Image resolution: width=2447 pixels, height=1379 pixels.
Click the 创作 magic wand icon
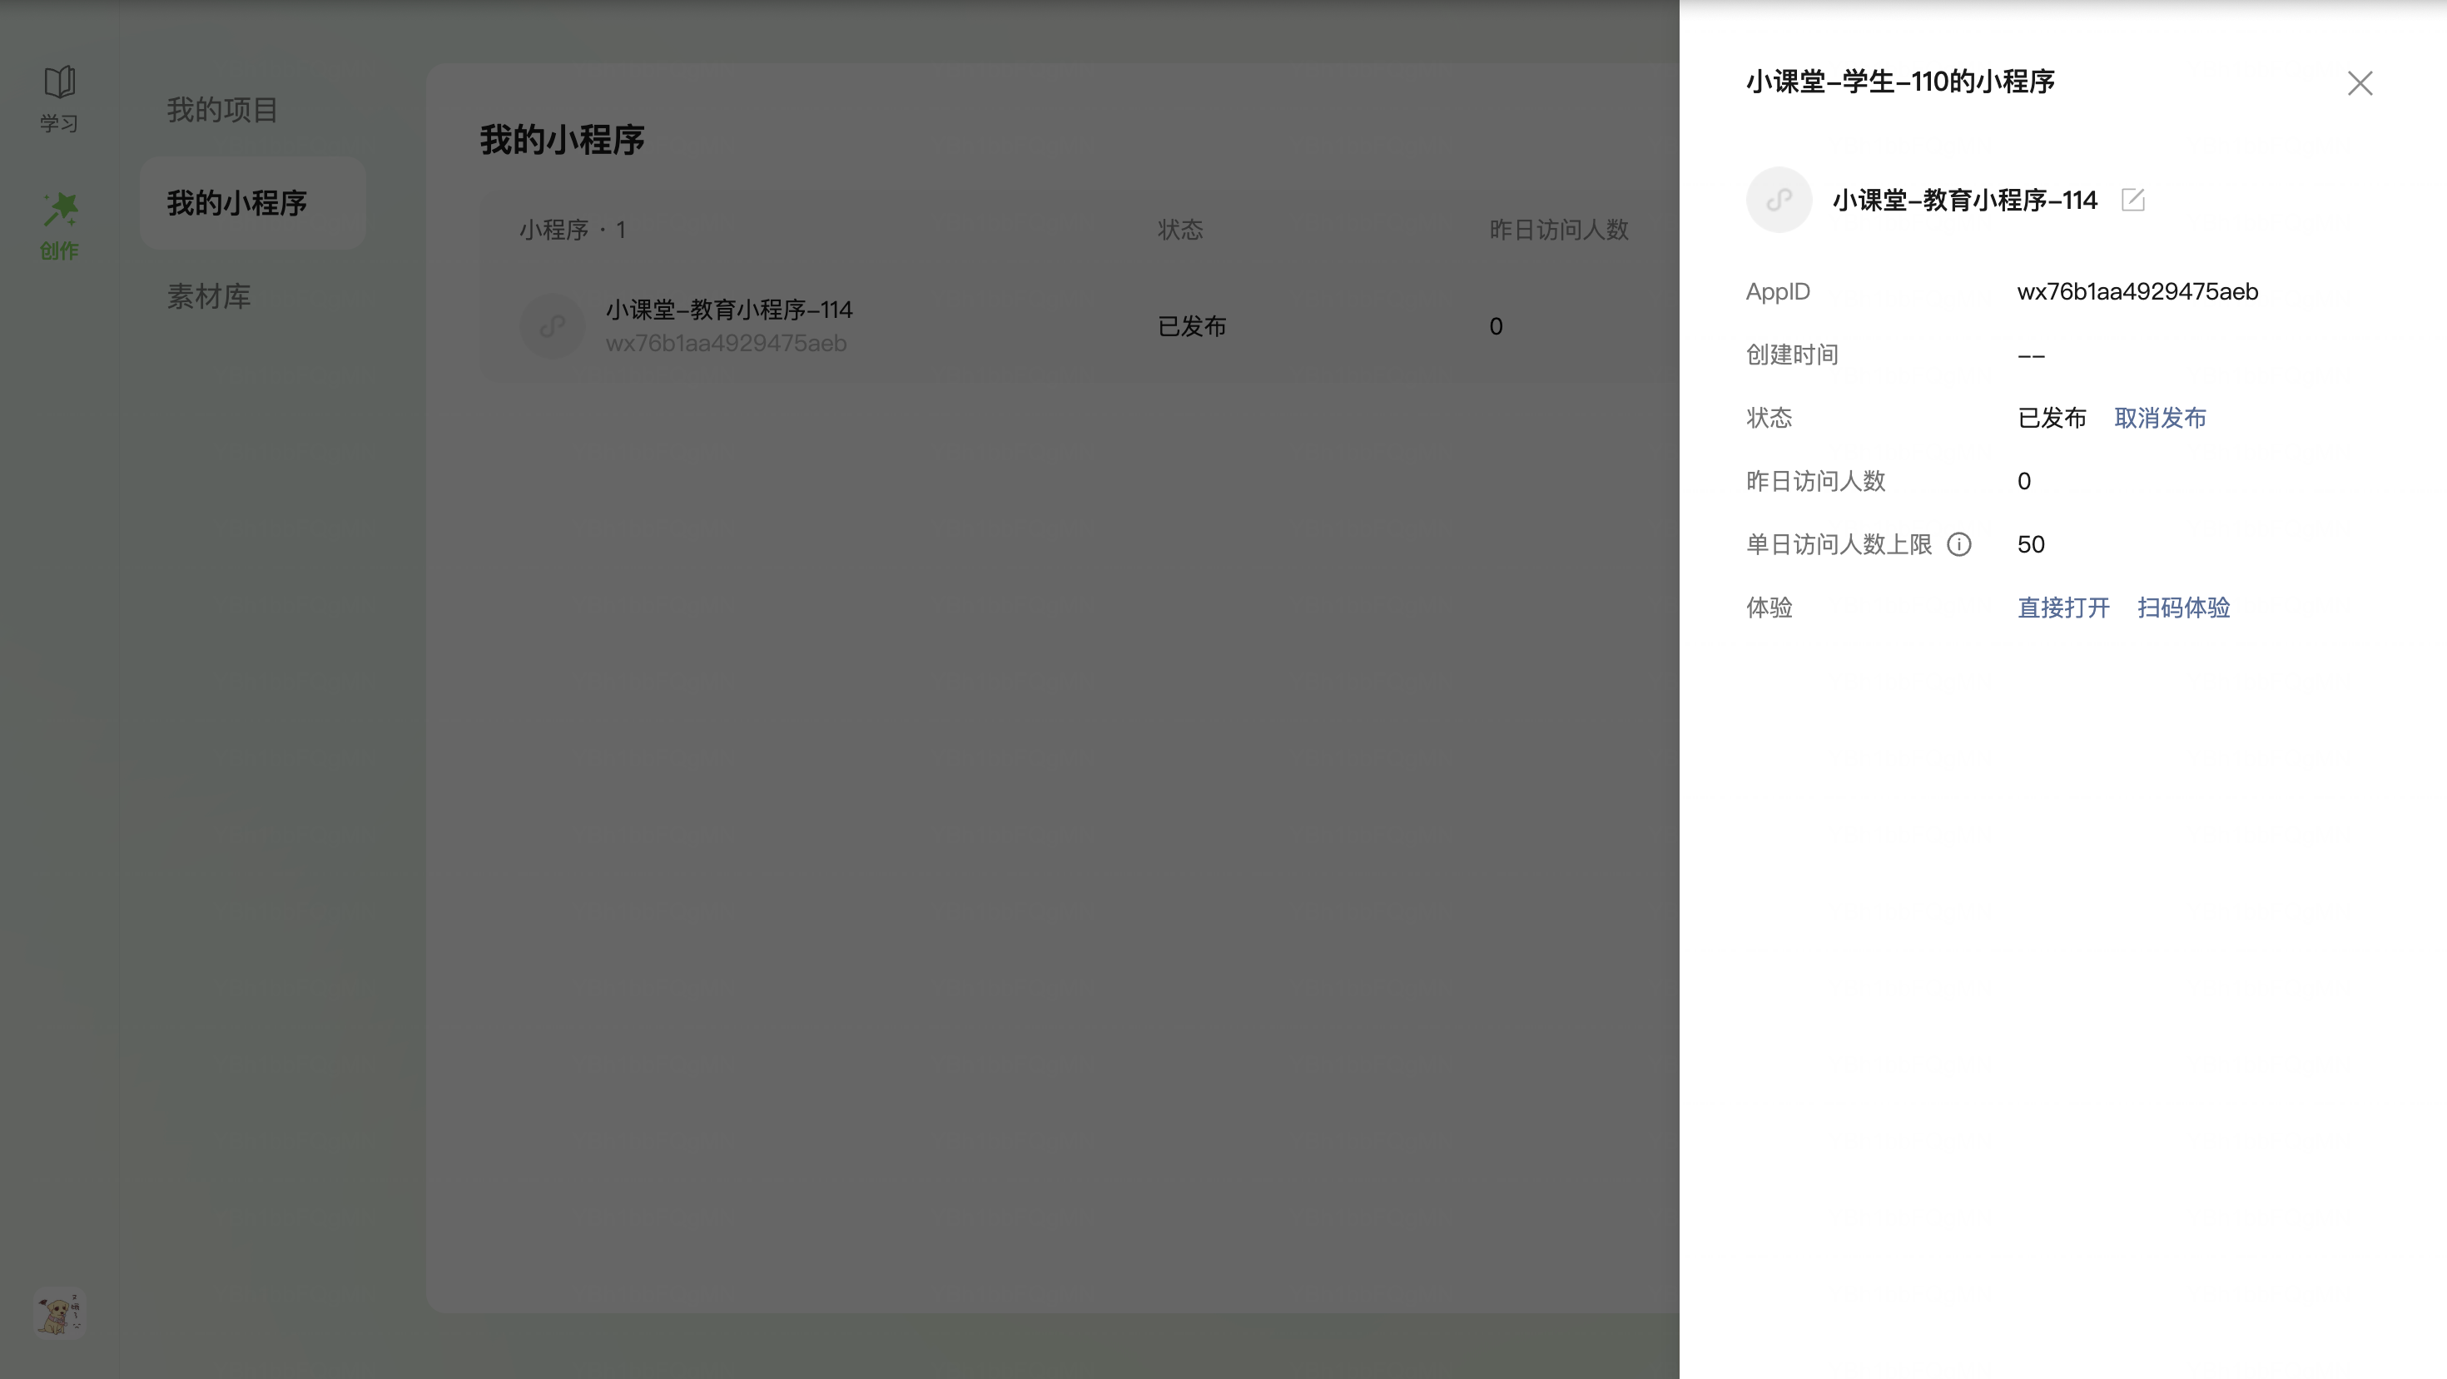60,211
